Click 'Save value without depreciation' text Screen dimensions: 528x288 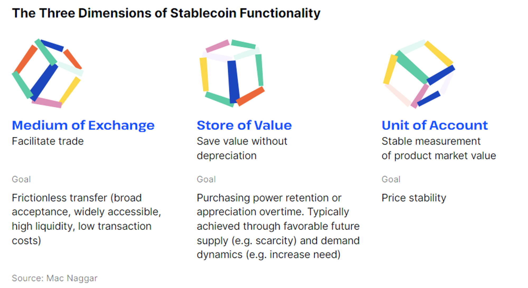point(242,148)
